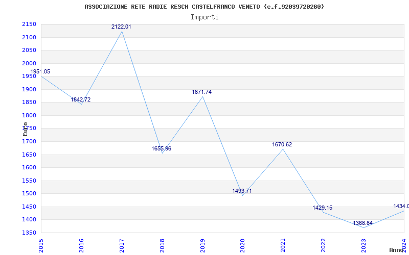Click the 1655.96 data label

tap(162, 148)
